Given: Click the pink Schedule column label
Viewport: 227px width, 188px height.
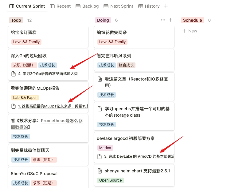Looking at the screenshot, I should [192, 20].
